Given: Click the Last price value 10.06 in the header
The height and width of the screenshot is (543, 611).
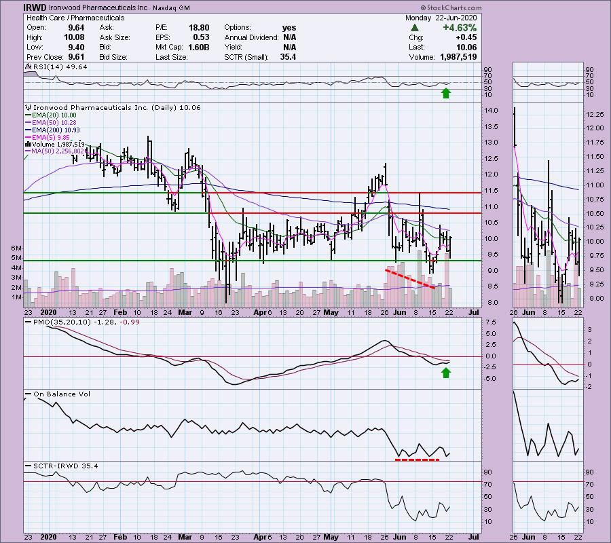Looking at the screenshot, I should point(467,47).
